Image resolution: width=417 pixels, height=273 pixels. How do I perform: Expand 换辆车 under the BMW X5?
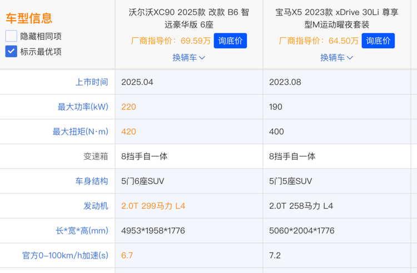[337, 57]
